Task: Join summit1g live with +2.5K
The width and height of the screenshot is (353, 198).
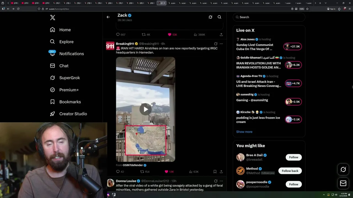Action: pos(293,102)
